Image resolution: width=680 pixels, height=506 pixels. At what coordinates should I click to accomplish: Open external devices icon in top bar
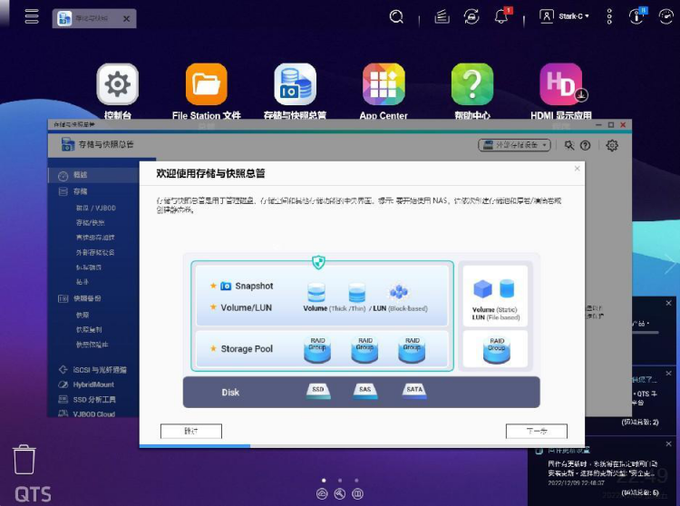click(471, 17)
